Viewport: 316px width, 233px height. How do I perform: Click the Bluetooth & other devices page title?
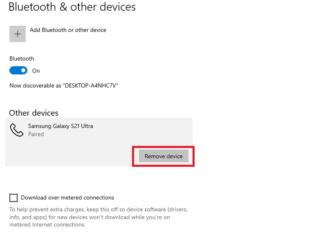[72, 7]
